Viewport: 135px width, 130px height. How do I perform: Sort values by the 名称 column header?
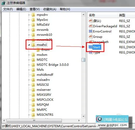click(x=103, y=15)
